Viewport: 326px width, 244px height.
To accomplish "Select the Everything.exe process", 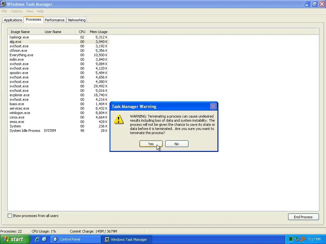I will (59, 55).
